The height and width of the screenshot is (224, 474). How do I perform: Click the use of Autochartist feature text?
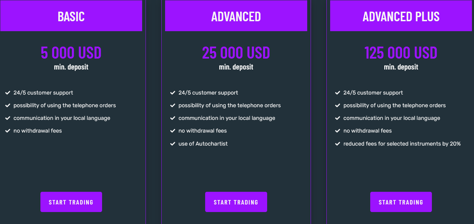click(x=203, y=144)
